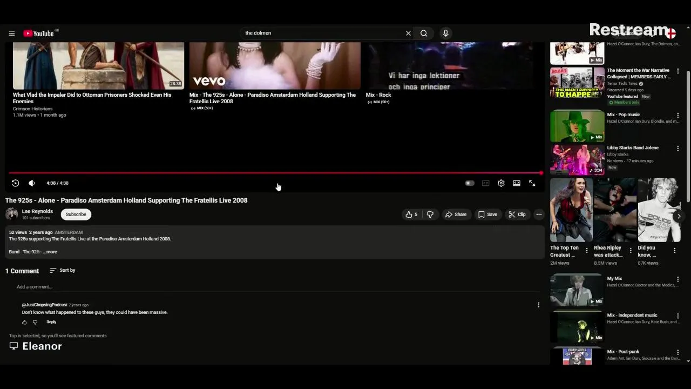The height and width of the screenshot is (389, 691).
Task: Open options for Mix - Independent music
Action: [678, 316]
